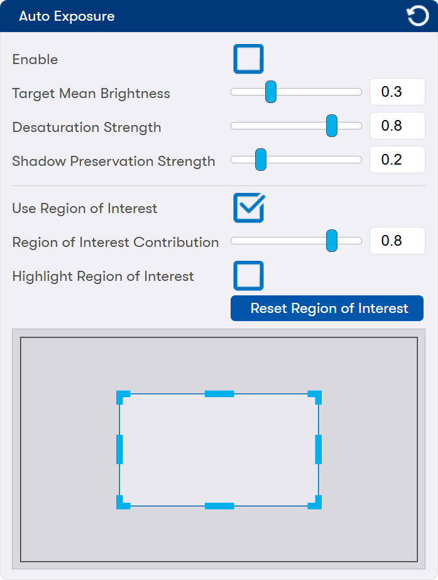Click the left edge handle of region box

119,449
